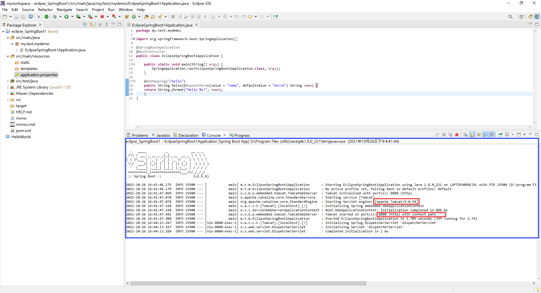This screenshot has width=541, height=293.
Task: Toggle show console on standard error change
Action: 492,135
